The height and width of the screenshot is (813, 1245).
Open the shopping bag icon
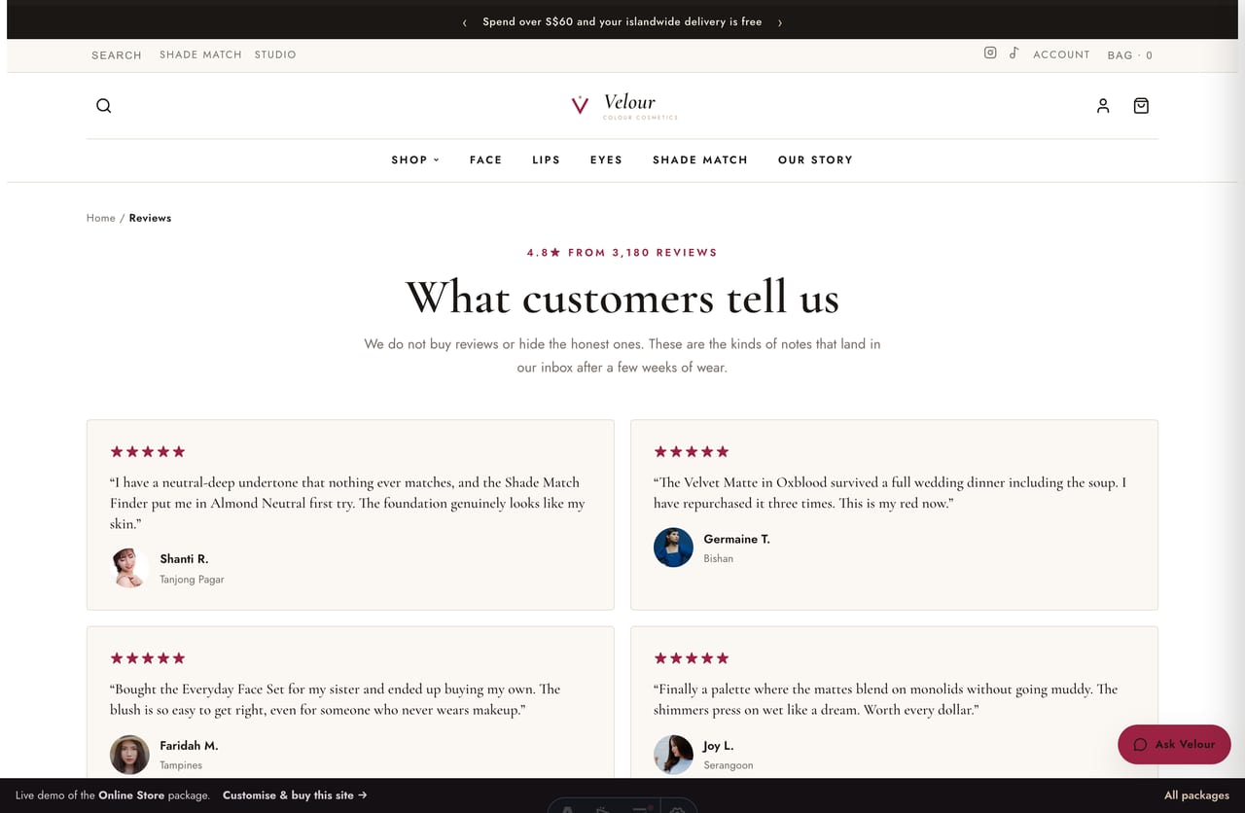click(x=1141, y=106)
